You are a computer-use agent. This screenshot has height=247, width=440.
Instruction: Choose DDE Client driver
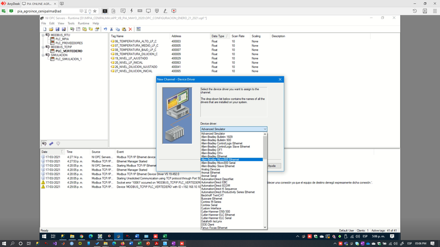tap(208, 225)
